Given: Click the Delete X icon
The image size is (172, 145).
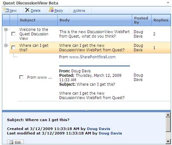Looking at the screenshot, I should (27, 10).
